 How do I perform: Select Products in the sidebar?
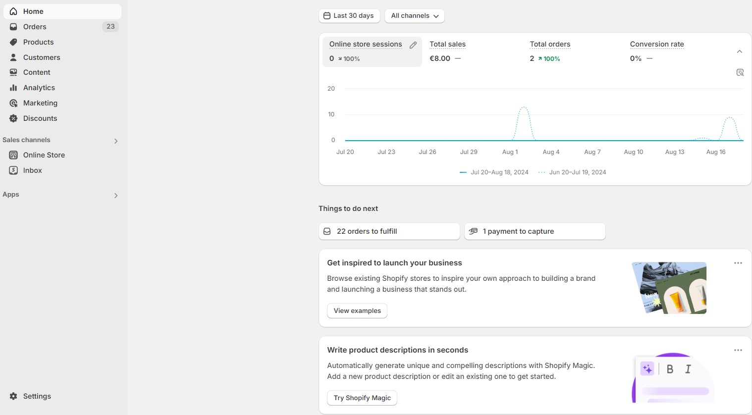pos(38,42)
